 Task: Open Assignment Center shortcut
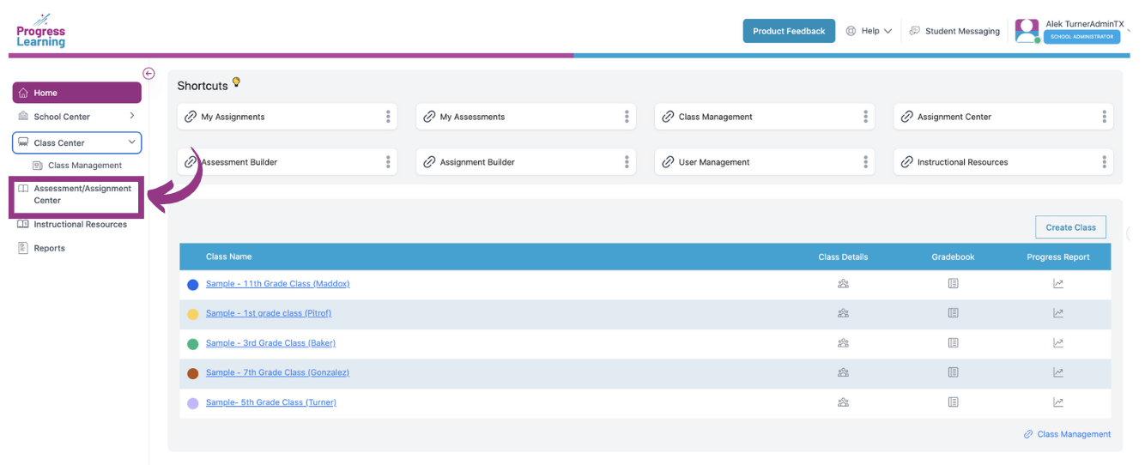point(1003,117)
